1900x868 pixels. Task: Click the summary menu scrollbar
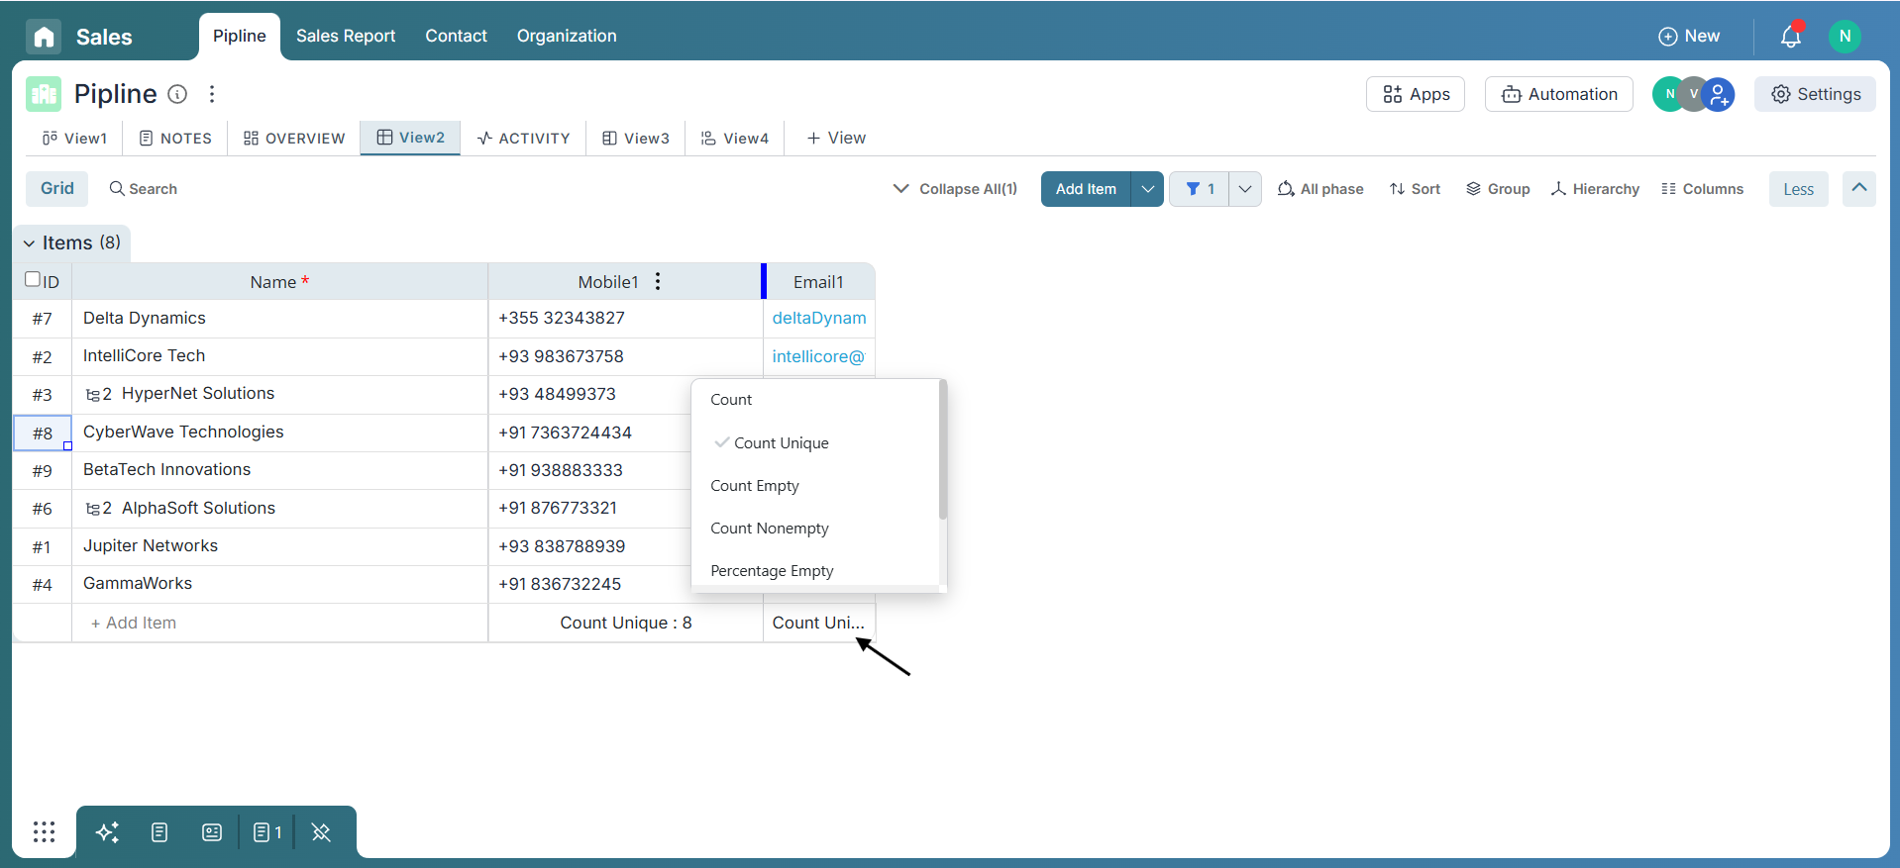coord(943,450)
